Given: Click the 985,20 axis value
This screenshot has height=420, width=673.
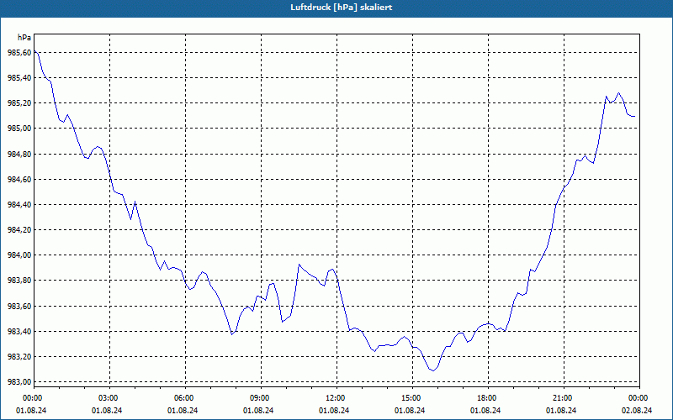Looking at the screenshot, I should coord(19,102).
